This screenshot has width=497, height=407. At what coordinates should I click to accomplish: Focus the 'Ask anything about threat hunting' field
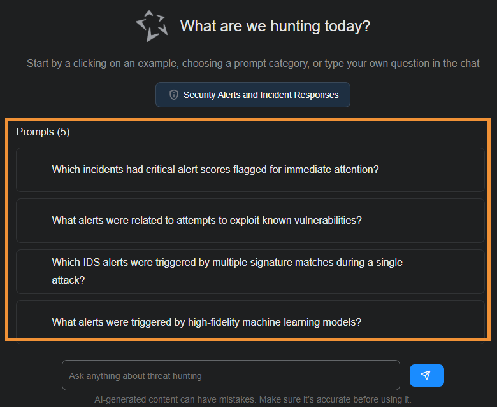pos(231,376)
